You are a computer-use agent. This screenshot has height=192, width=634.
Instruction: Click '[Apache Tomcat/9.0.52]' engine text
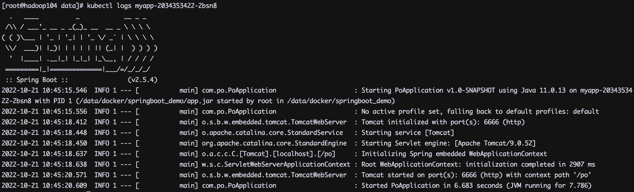tap(495, 143)
